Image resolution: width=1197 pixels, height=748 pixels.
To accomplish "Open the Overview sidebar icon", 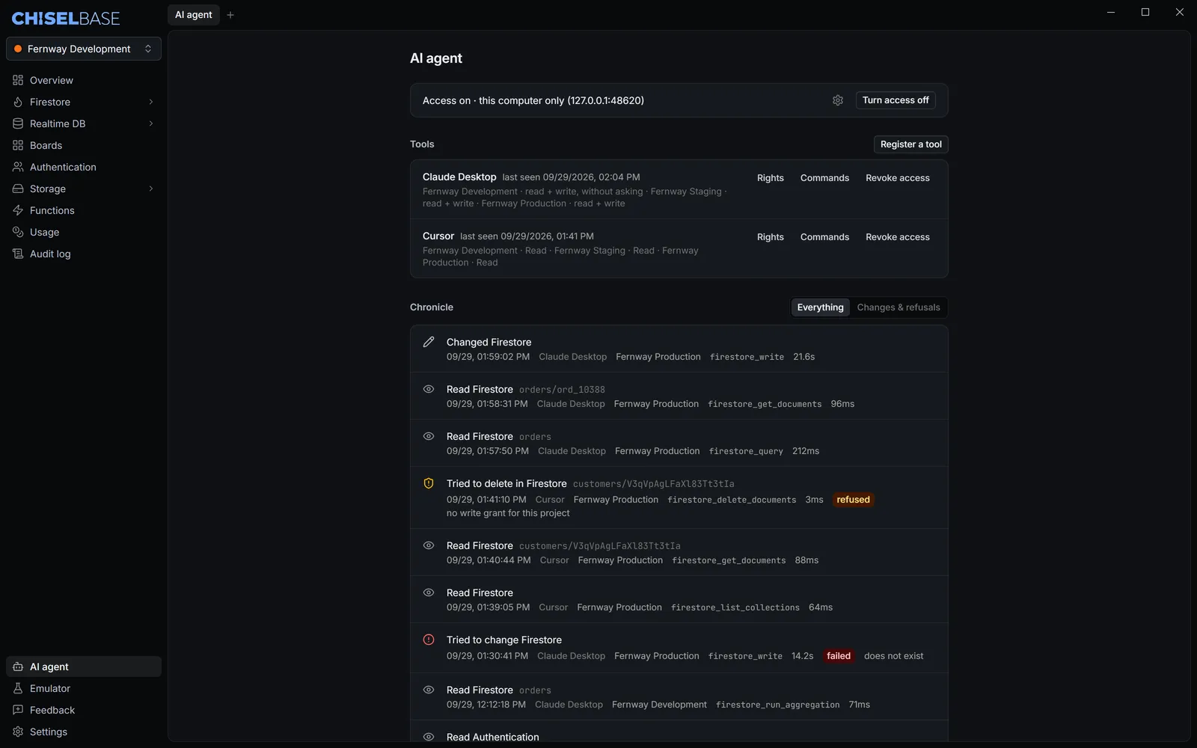I will [x=18, y=80].
